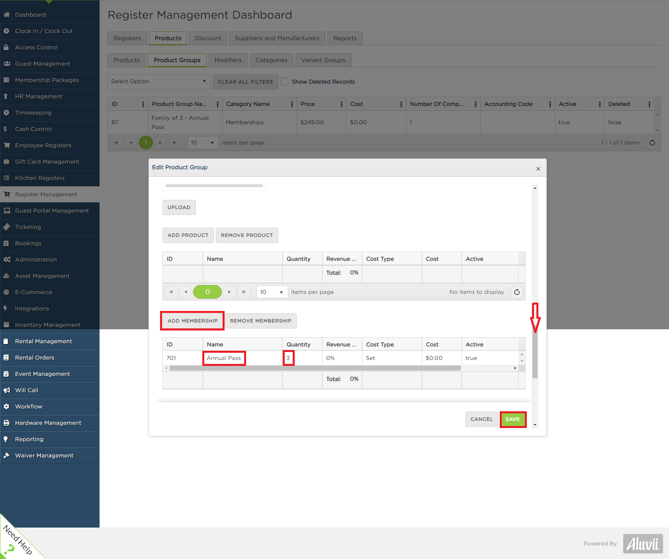Click the Upload button
669x559 pixels.
coord(179,207)
